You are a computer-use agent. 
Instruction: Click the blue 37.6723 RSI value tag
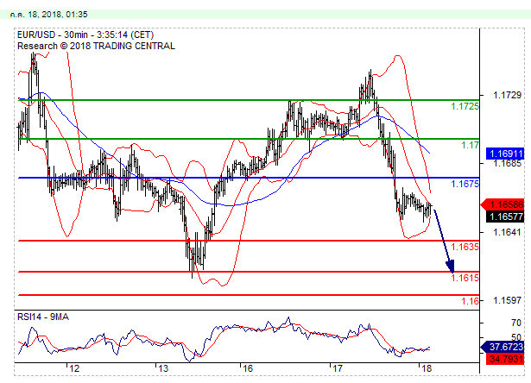[x=503, y=347]
